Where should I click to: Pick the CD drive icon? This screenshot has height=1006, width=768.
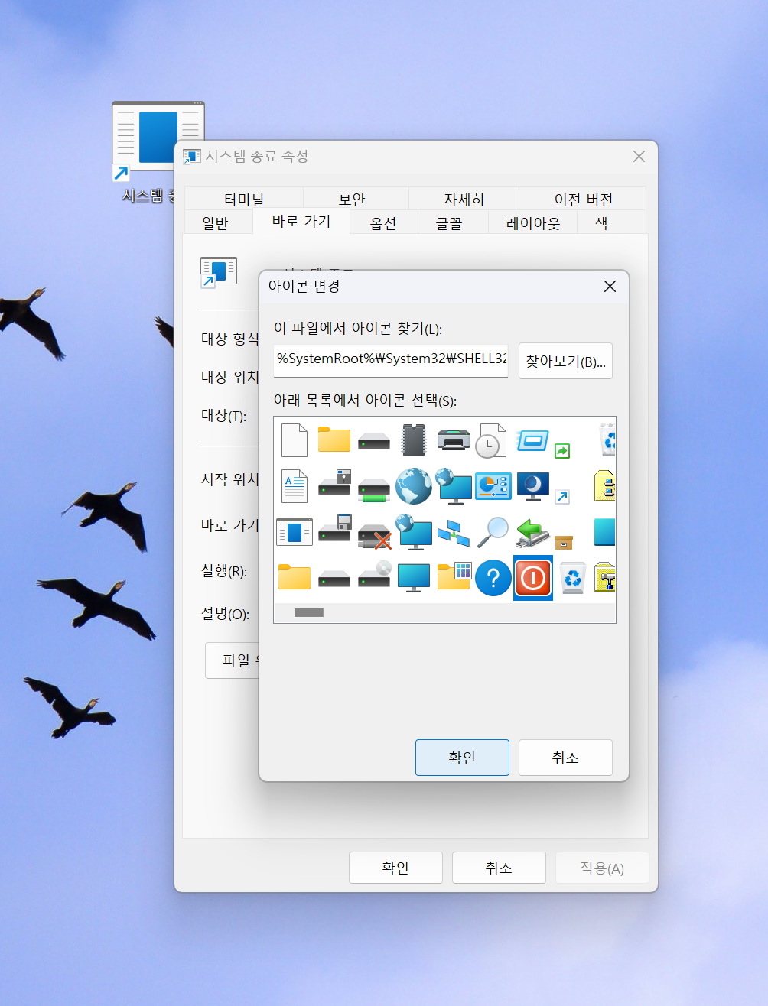tap(374, 576)
